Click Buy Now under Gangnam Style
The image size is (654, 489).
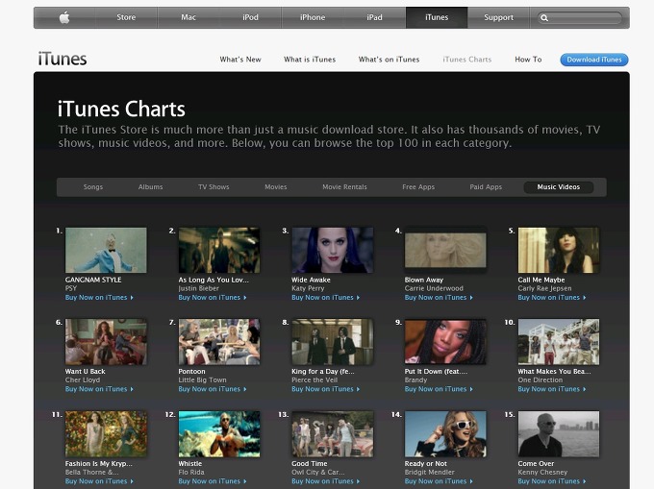coord(99,298)
